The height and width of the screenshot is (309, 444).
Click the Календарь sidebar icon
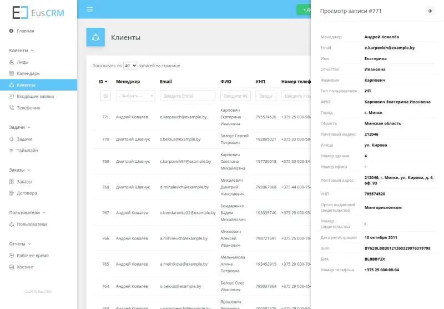[x=11, y=73]
